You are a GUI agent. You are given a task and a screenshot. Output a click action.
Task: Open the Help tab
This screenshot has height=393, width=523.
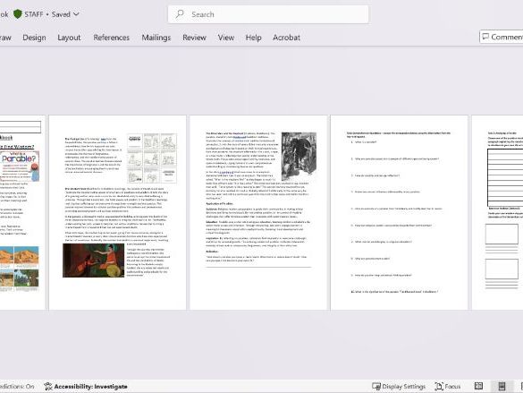click(254, 38)
